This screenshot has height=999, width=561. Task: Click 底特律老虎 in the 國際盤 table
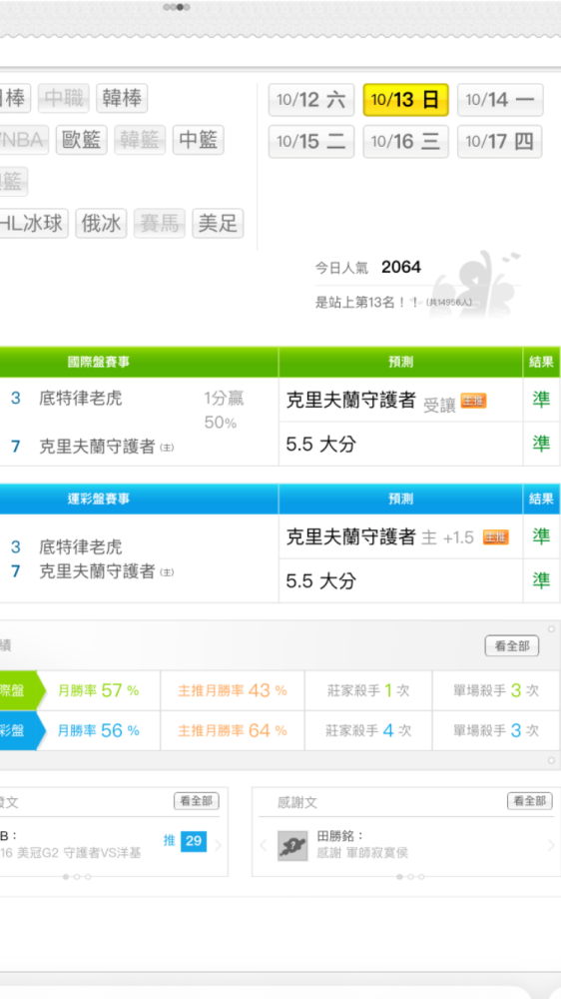(80, 399)
